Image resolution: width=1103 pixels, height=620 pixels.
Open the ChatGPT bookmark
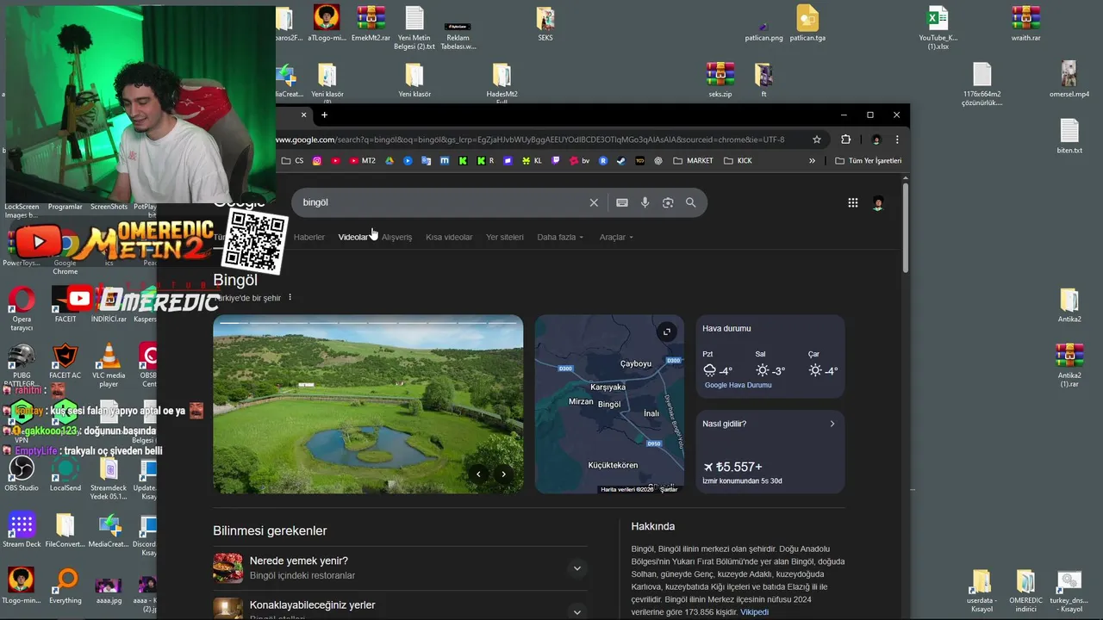point(658,160)
